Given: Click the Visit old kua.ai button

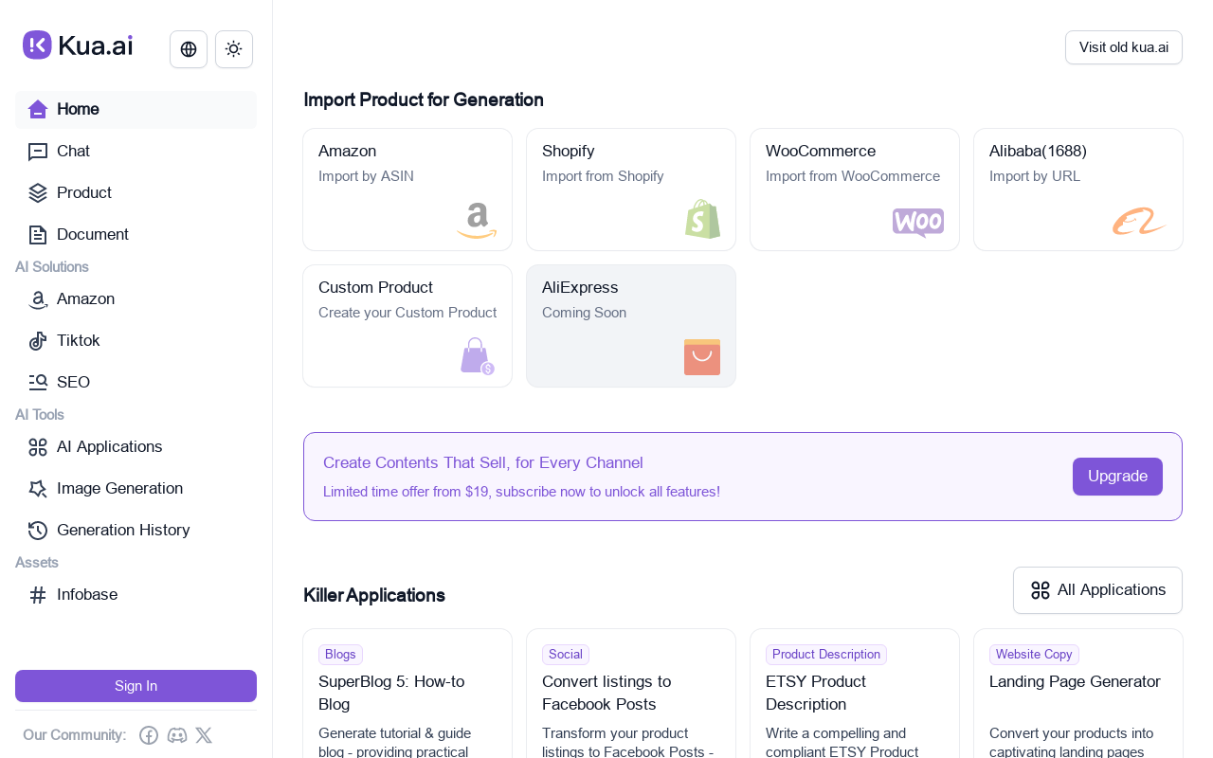Looking at the screenshot, I should (x=1123, y=47).
